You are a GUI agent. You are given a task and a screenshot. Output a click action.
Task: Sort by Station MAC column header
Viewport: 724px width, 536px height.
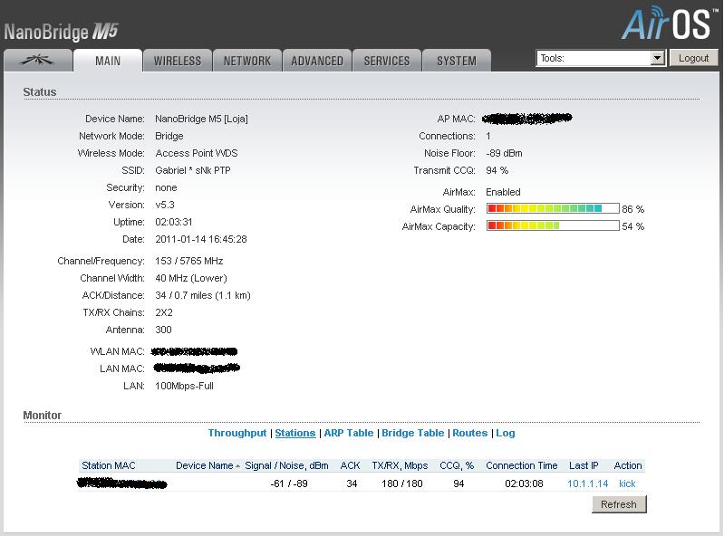tap(109, 465)
